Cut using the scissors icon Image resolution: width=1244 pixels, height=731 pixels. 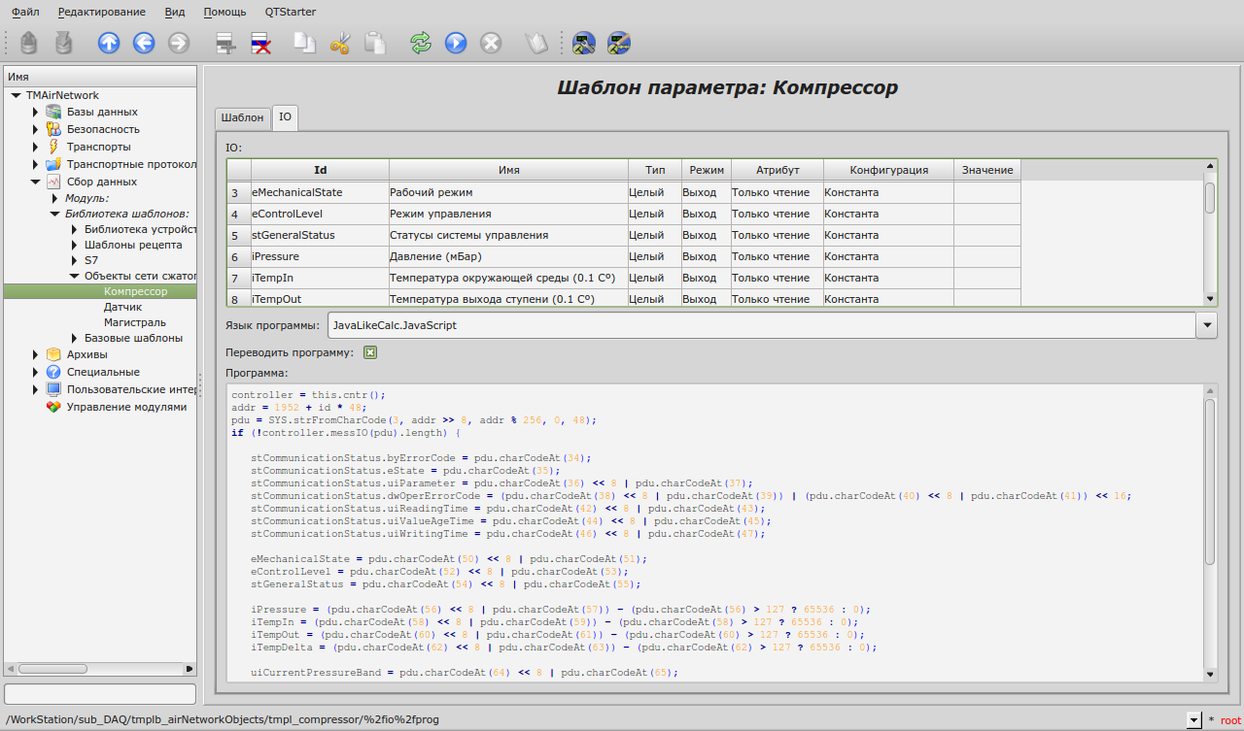pyautogui.click(x=340, y=43)
